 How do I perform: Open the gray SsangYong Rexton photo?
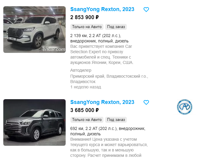click(x=34, y=122)
